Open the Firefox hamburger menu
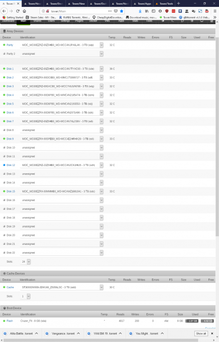 tap(215, 11)
